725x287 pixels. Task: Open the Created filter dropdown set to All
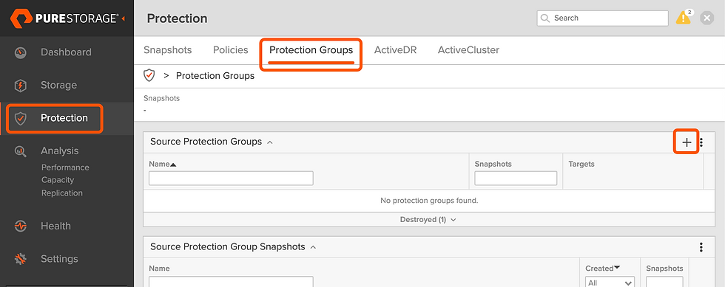point(610,283)
